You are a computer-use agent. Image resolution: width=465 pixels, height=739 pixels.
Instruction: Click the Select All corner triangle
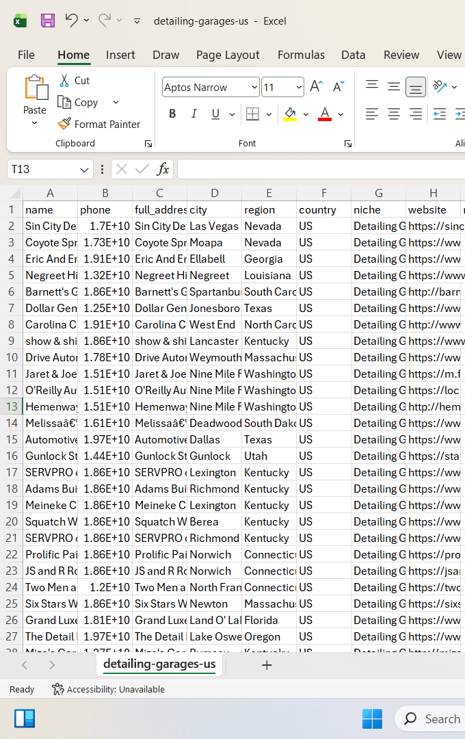tap(15, 193)
